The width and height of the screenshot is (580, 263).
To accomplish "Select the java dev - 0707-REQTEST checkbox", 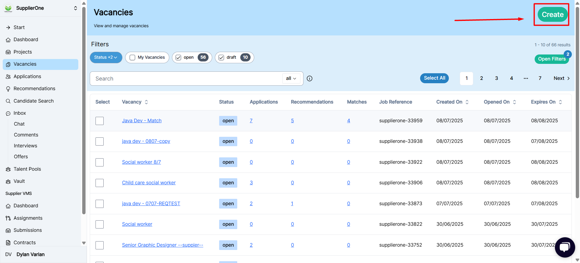I will point(99,204).
